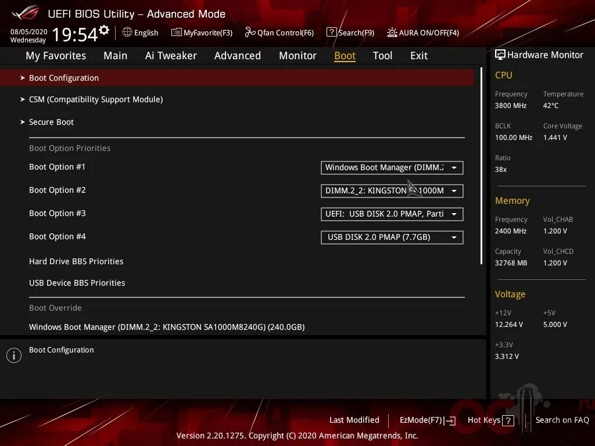Click the Boot Option Priorities heading

pos(70,148)
